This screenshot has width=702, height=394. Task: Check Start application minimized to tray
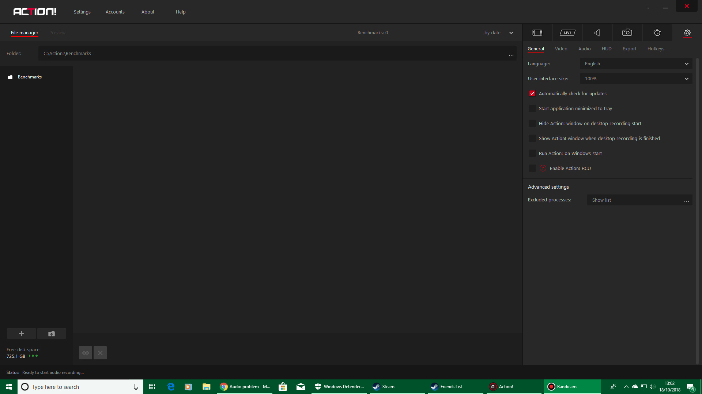pos(532,108)
